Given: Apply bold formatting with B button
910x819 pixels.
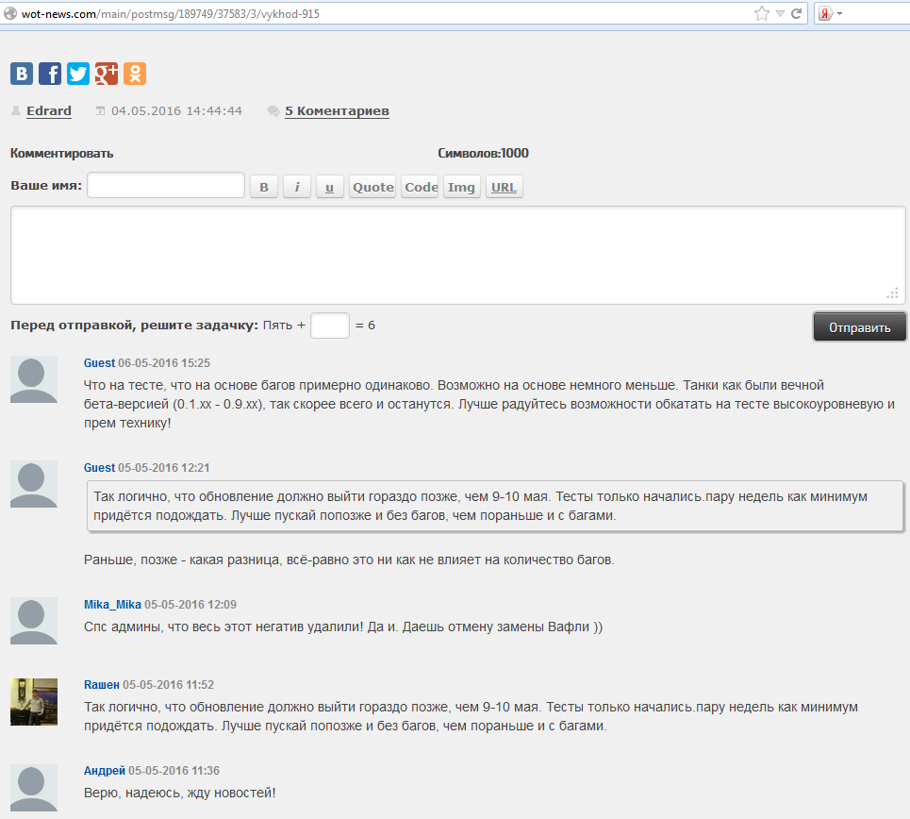Looking at the screenshot, I should 264,187.
